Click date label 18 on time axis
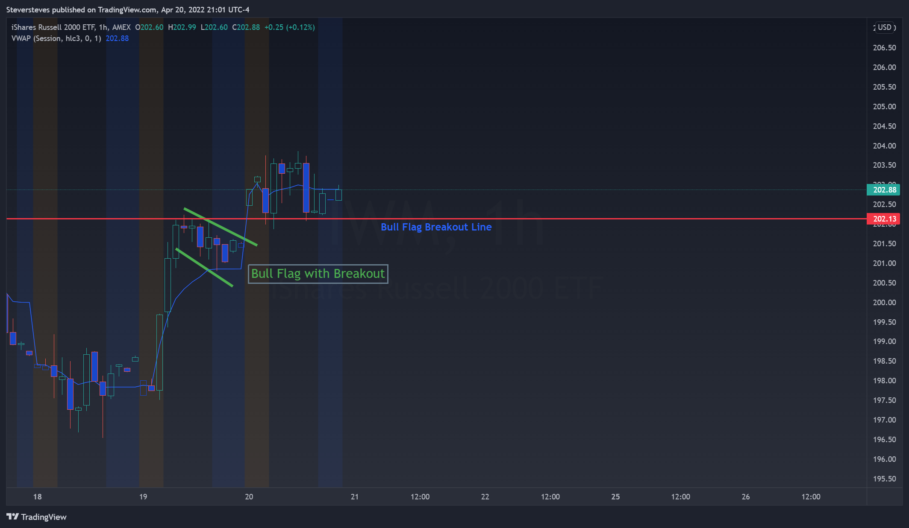Screen dimensions: 909x528 (38, 497)
